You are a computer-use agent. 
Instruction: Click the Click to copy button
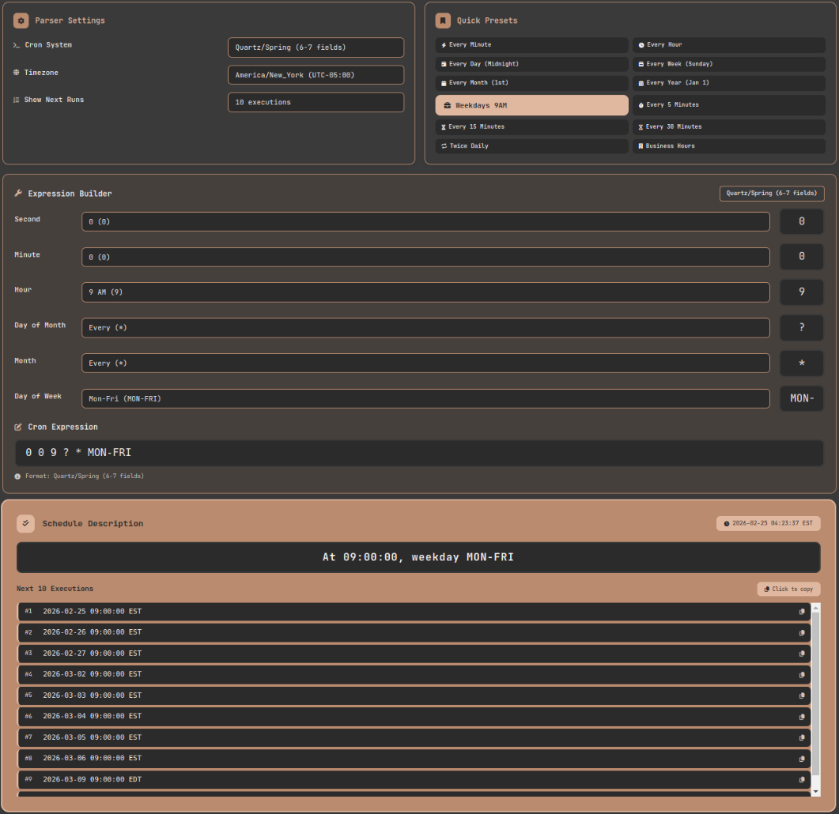[x=788, y=589]
